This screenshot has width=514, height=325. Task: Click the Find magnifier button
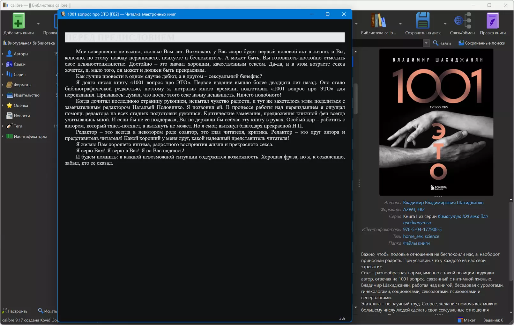point(442,43)
